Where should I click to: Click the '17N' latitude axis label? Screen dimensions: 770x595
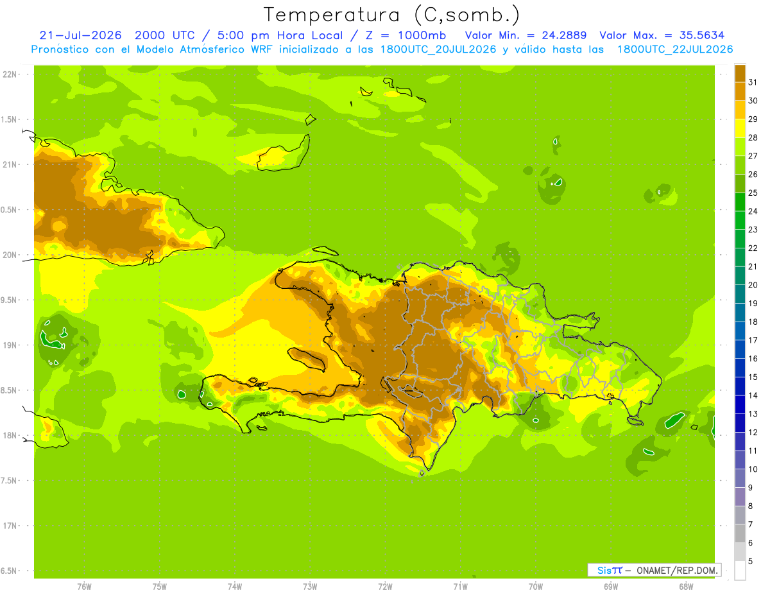click(9, 526)
